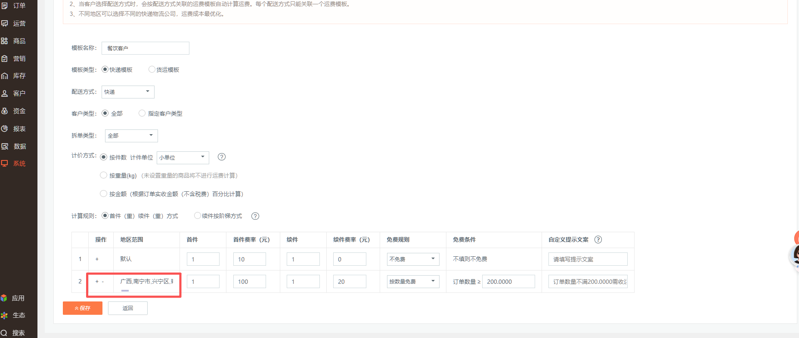This screenshot has width=799, height=338.
Task: Open the 计件单位 小单位 dropdown
Action: pyautogui.click(x=183, y=157)
